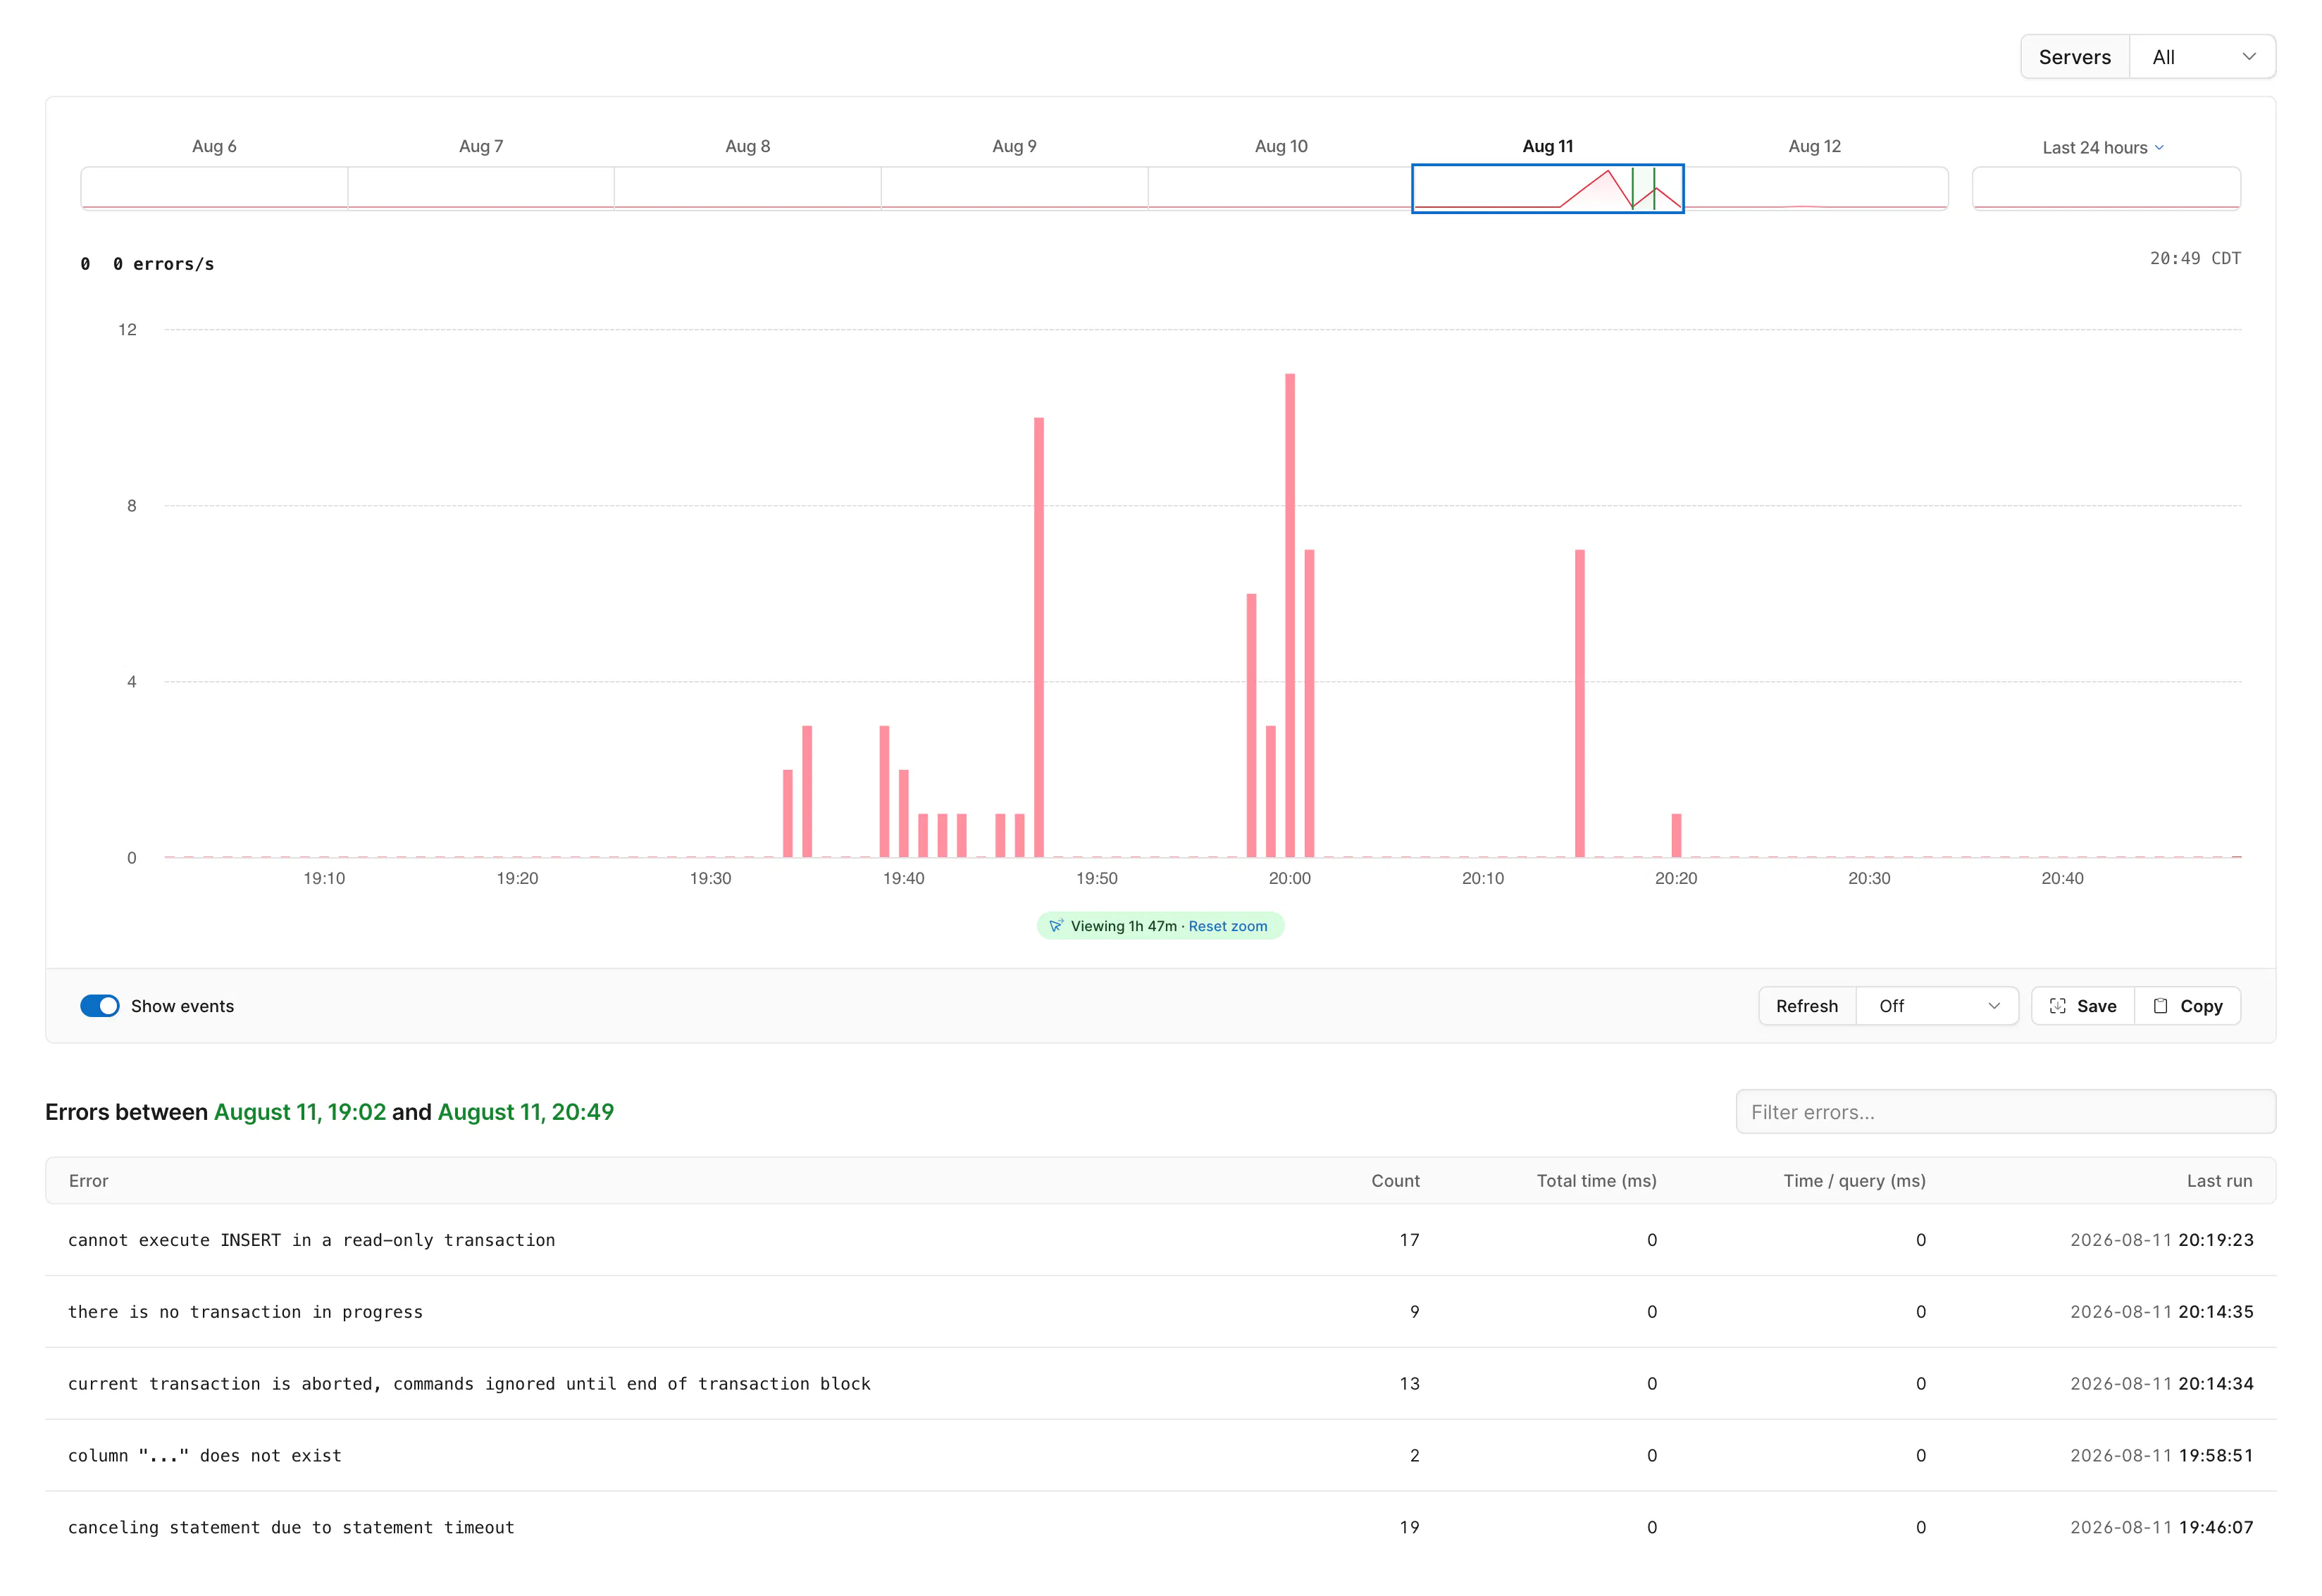
Task: Click the August 11, 20:49 end time
Action: pos(526,1112)
